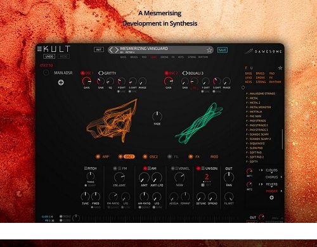The image size is (317, 247).
Task: Click the Fade knob between oscillators
Action: tap(157, 117)
